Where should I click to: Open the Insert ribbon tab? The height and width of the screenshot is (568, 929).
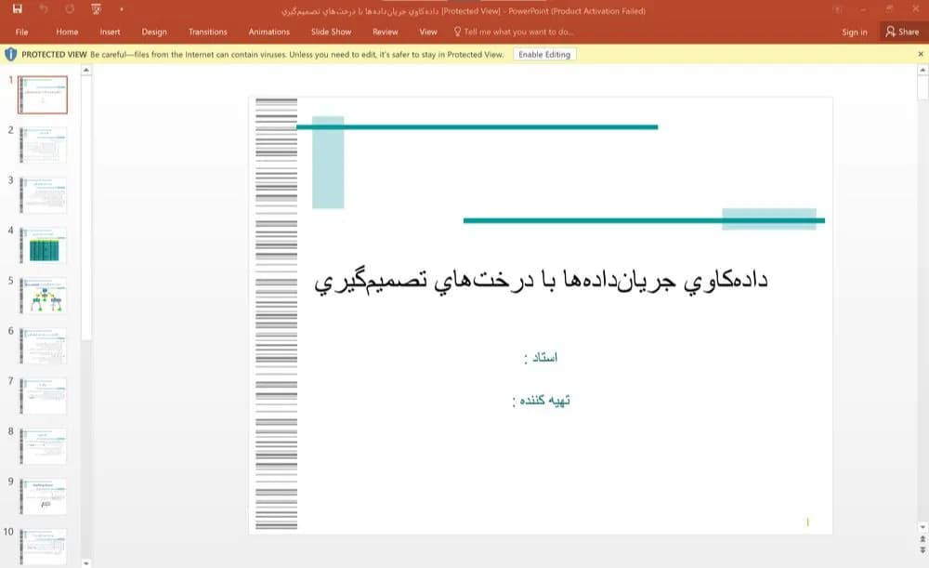tap(110, 32)
